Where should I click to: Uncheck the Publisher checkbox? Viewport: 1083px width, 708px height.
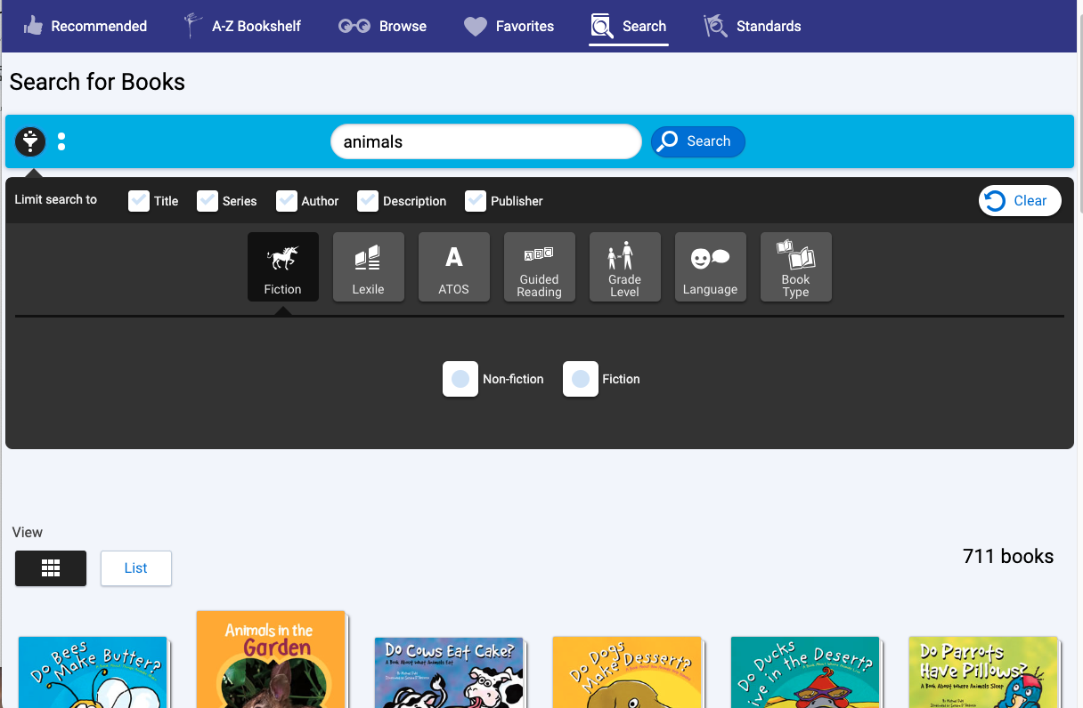click(476, 200)
